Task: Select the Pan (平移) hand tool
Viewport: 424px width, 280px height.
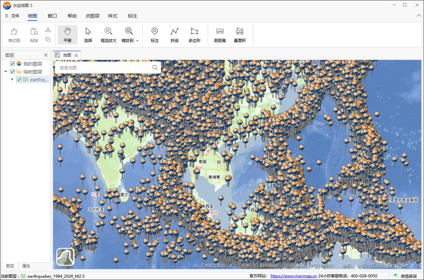Action: tap(68, 35)
